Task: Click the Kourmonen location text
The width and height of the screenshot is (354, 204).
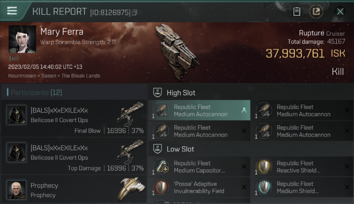Action: tap(22, 76)
